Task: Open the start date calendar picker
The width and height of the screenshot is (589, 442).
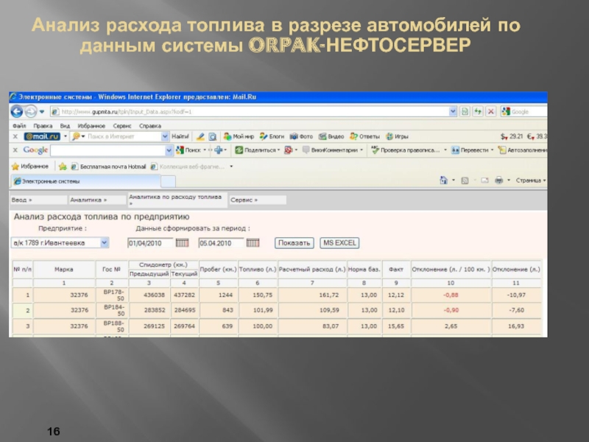Action: tap(183, 242)
